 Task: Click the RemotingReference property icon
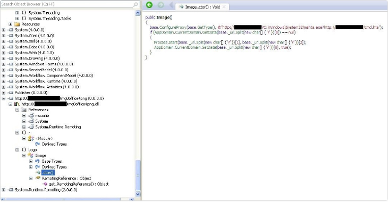38,178
